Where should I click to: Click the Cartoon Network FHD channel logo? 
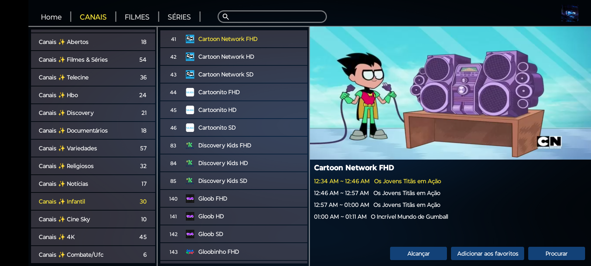[190, 39]
